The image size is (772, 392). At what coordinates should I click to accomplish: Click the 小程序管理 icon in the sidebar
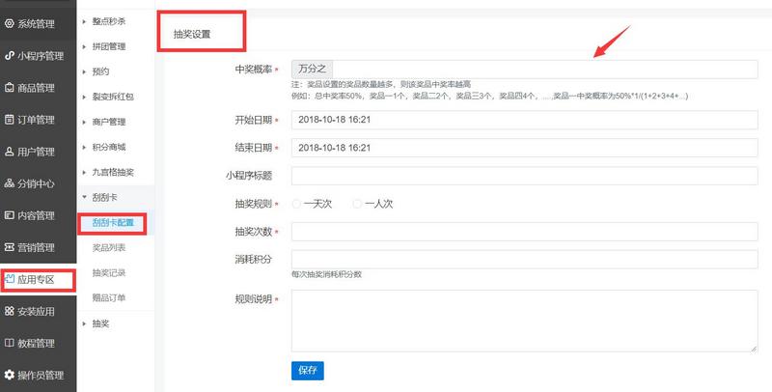pos(11,55)
